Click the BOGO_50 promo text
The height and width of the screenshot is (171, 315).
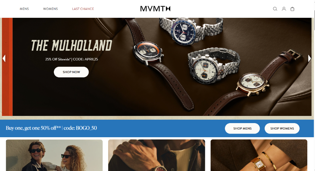tap(51, 128)
